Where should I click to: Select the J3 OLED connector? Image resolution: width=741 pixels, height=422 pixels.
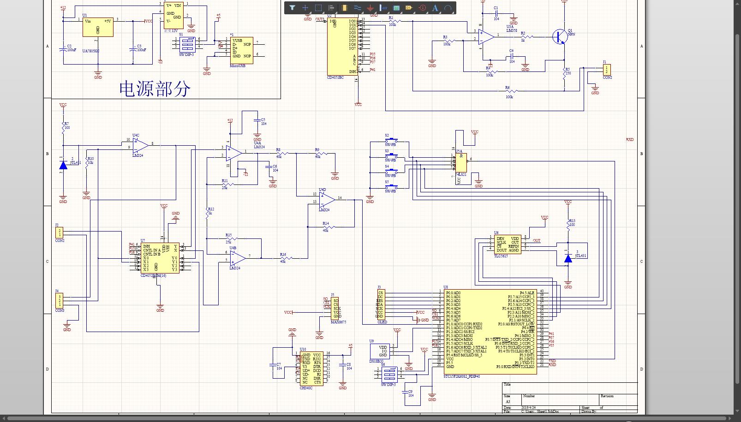[x=381, y=304]
